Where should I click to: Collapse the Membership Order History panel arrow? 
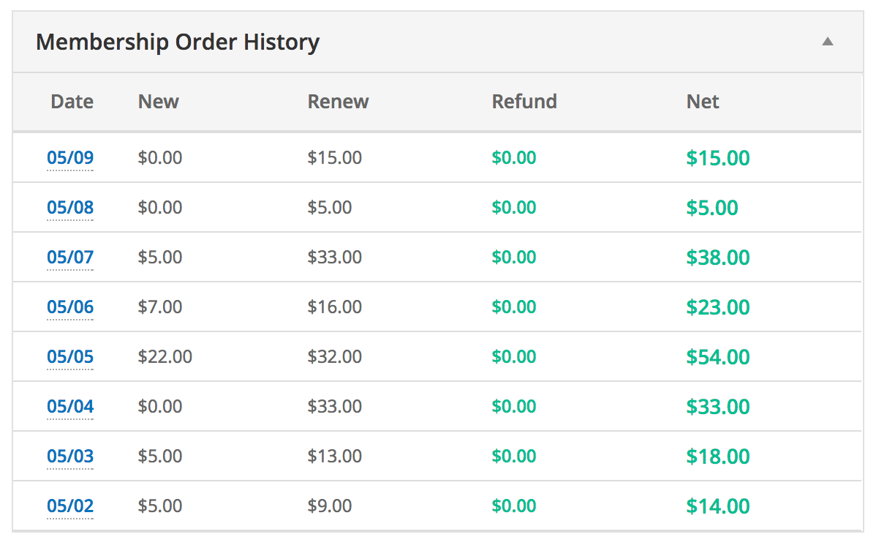(x=827, y=42)
